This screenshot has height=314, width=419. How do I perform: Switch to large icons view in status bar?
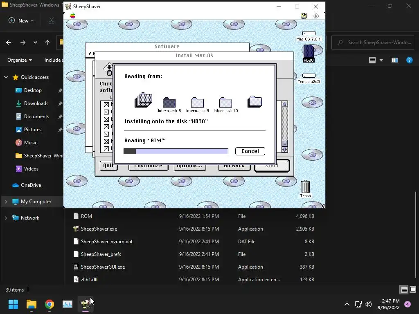413,290
